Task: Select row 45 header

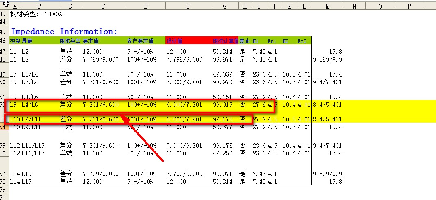Action: click(x=4, y=32)
